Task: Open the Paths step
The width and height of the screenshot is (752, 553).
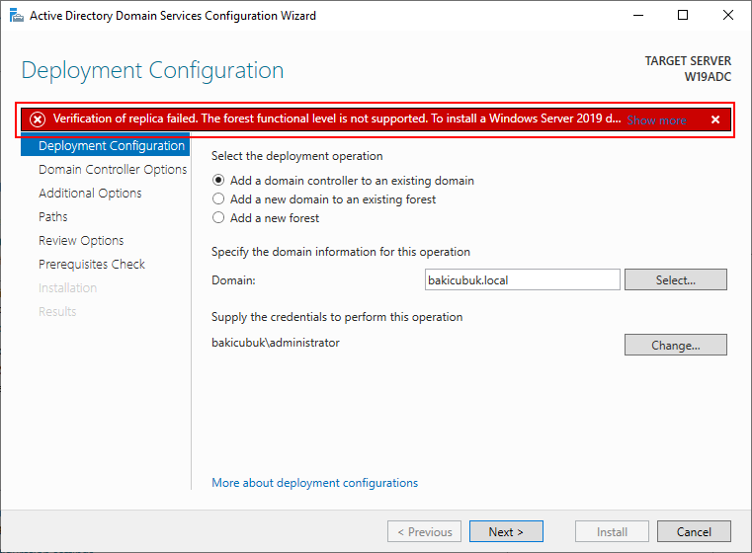Action: (x=52, y=216)
